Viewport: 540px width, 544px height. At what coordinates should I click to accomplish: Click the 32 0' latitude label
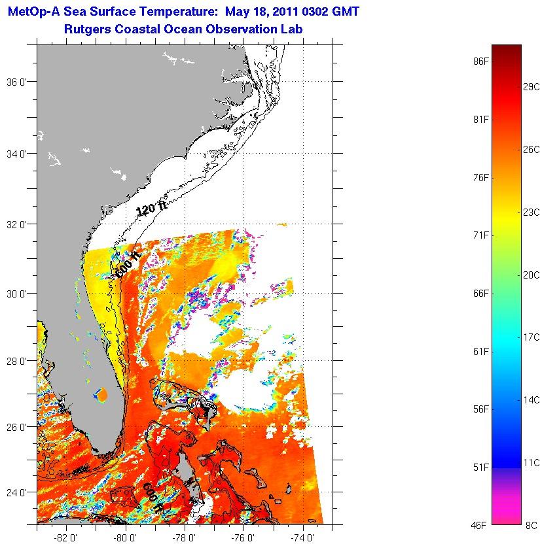coord(16,224)
